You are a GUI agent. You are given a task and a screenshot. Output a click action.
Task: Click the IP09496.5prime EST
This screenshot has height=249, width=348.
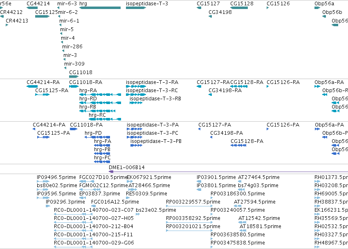click(x=43, y=182)
